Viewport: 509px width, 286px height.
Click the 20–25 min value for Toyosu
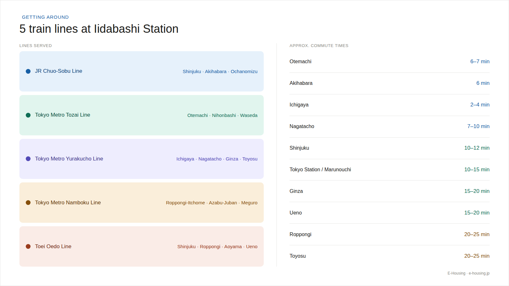477,256
